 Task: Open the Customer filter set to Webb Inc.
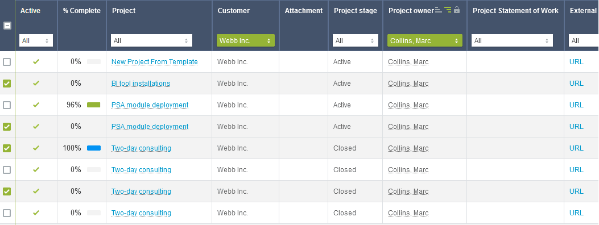(x=246, y=40)
